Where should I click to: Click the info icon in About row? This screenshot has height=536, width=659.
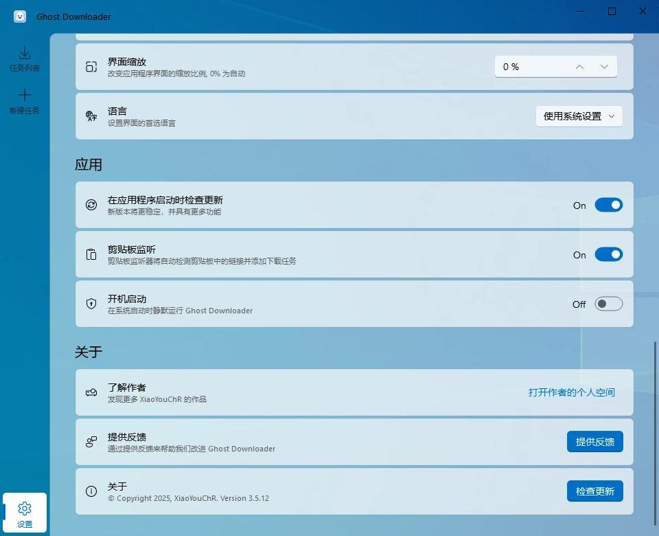[91, 491]
